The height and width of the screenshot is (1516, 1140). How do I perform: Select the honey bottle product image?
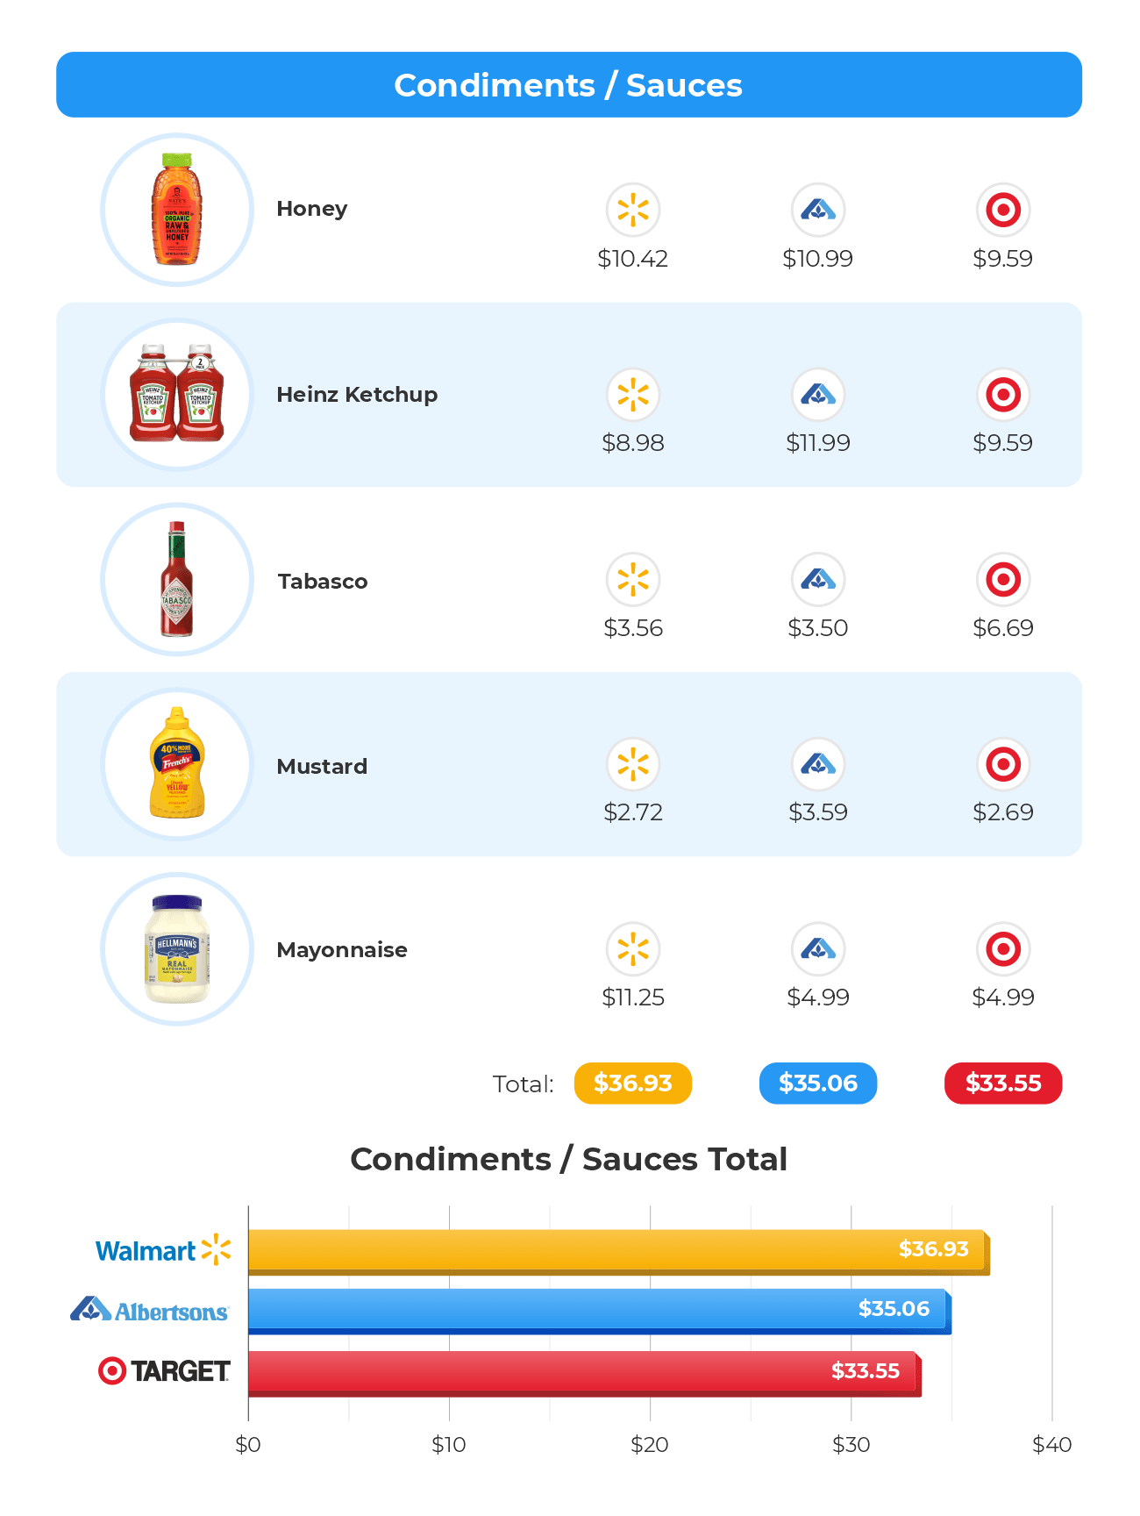pos(177,210)
